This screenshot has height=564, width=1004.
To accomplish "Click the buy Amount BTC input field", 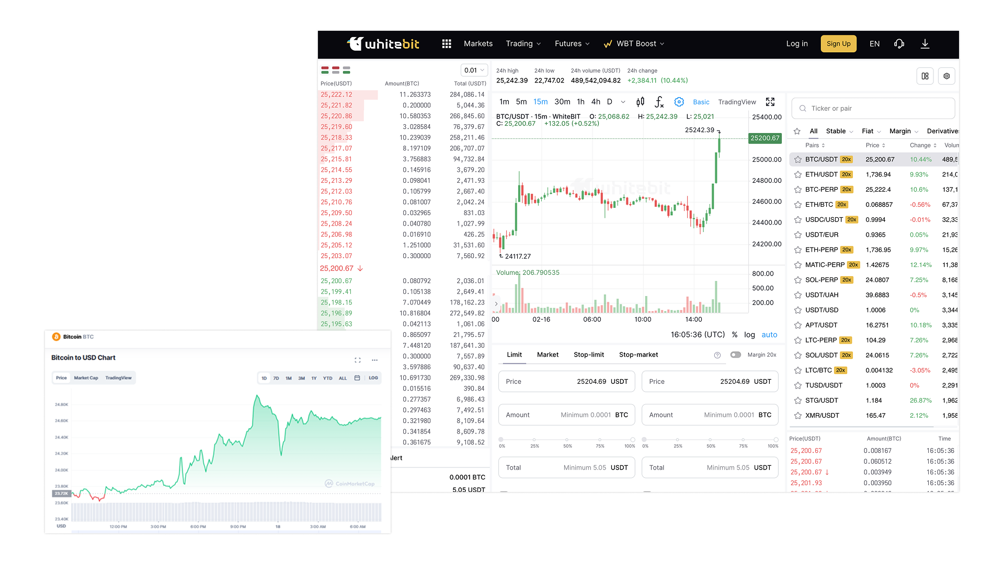I will click(567, 415).
